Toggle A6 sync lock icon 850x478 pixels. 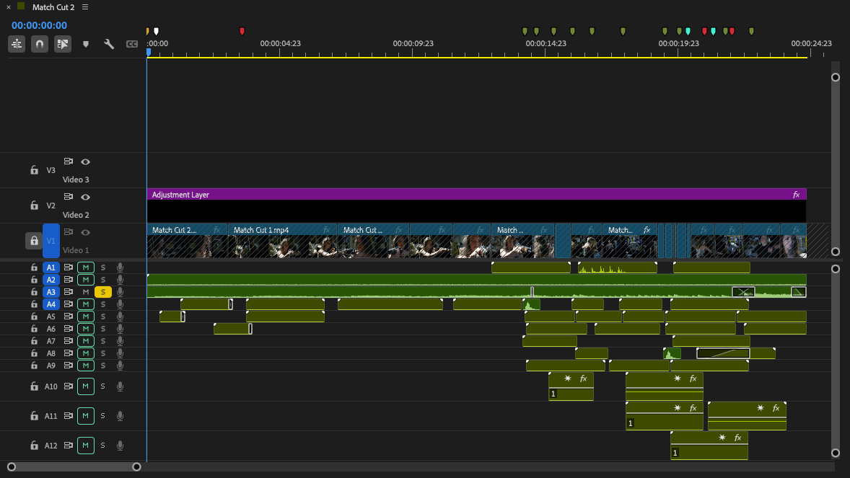point(69,329)
